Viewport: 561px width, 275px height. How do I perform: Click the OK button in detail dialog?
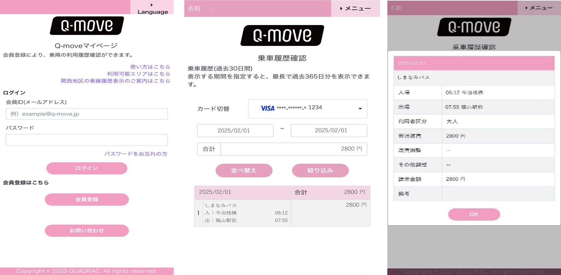pyautogui.click(x=474, y=214)
